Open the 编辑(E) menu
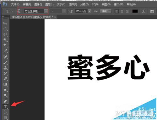Image resolution: width=157 pixels, height=120 pixels. pos(27,4)
